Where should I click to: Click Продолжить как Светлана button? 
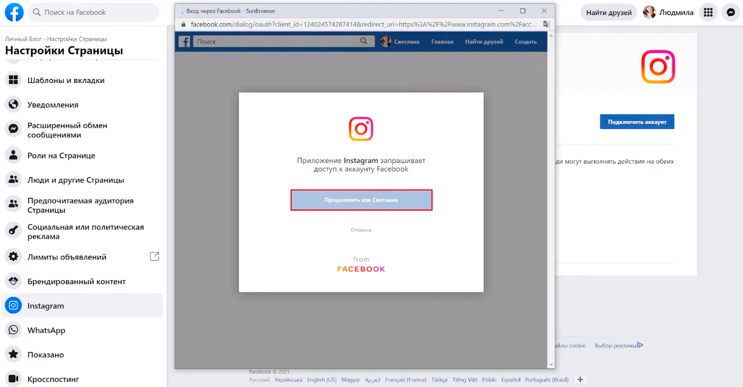point(361,200)
